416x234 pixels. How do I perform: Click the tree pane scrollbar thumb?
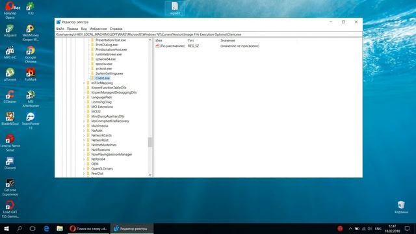(x=150, y=142)
